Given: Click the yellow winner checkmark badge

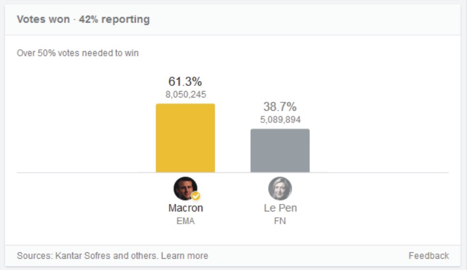Looking at the screenshot, I should pos(195,196).
